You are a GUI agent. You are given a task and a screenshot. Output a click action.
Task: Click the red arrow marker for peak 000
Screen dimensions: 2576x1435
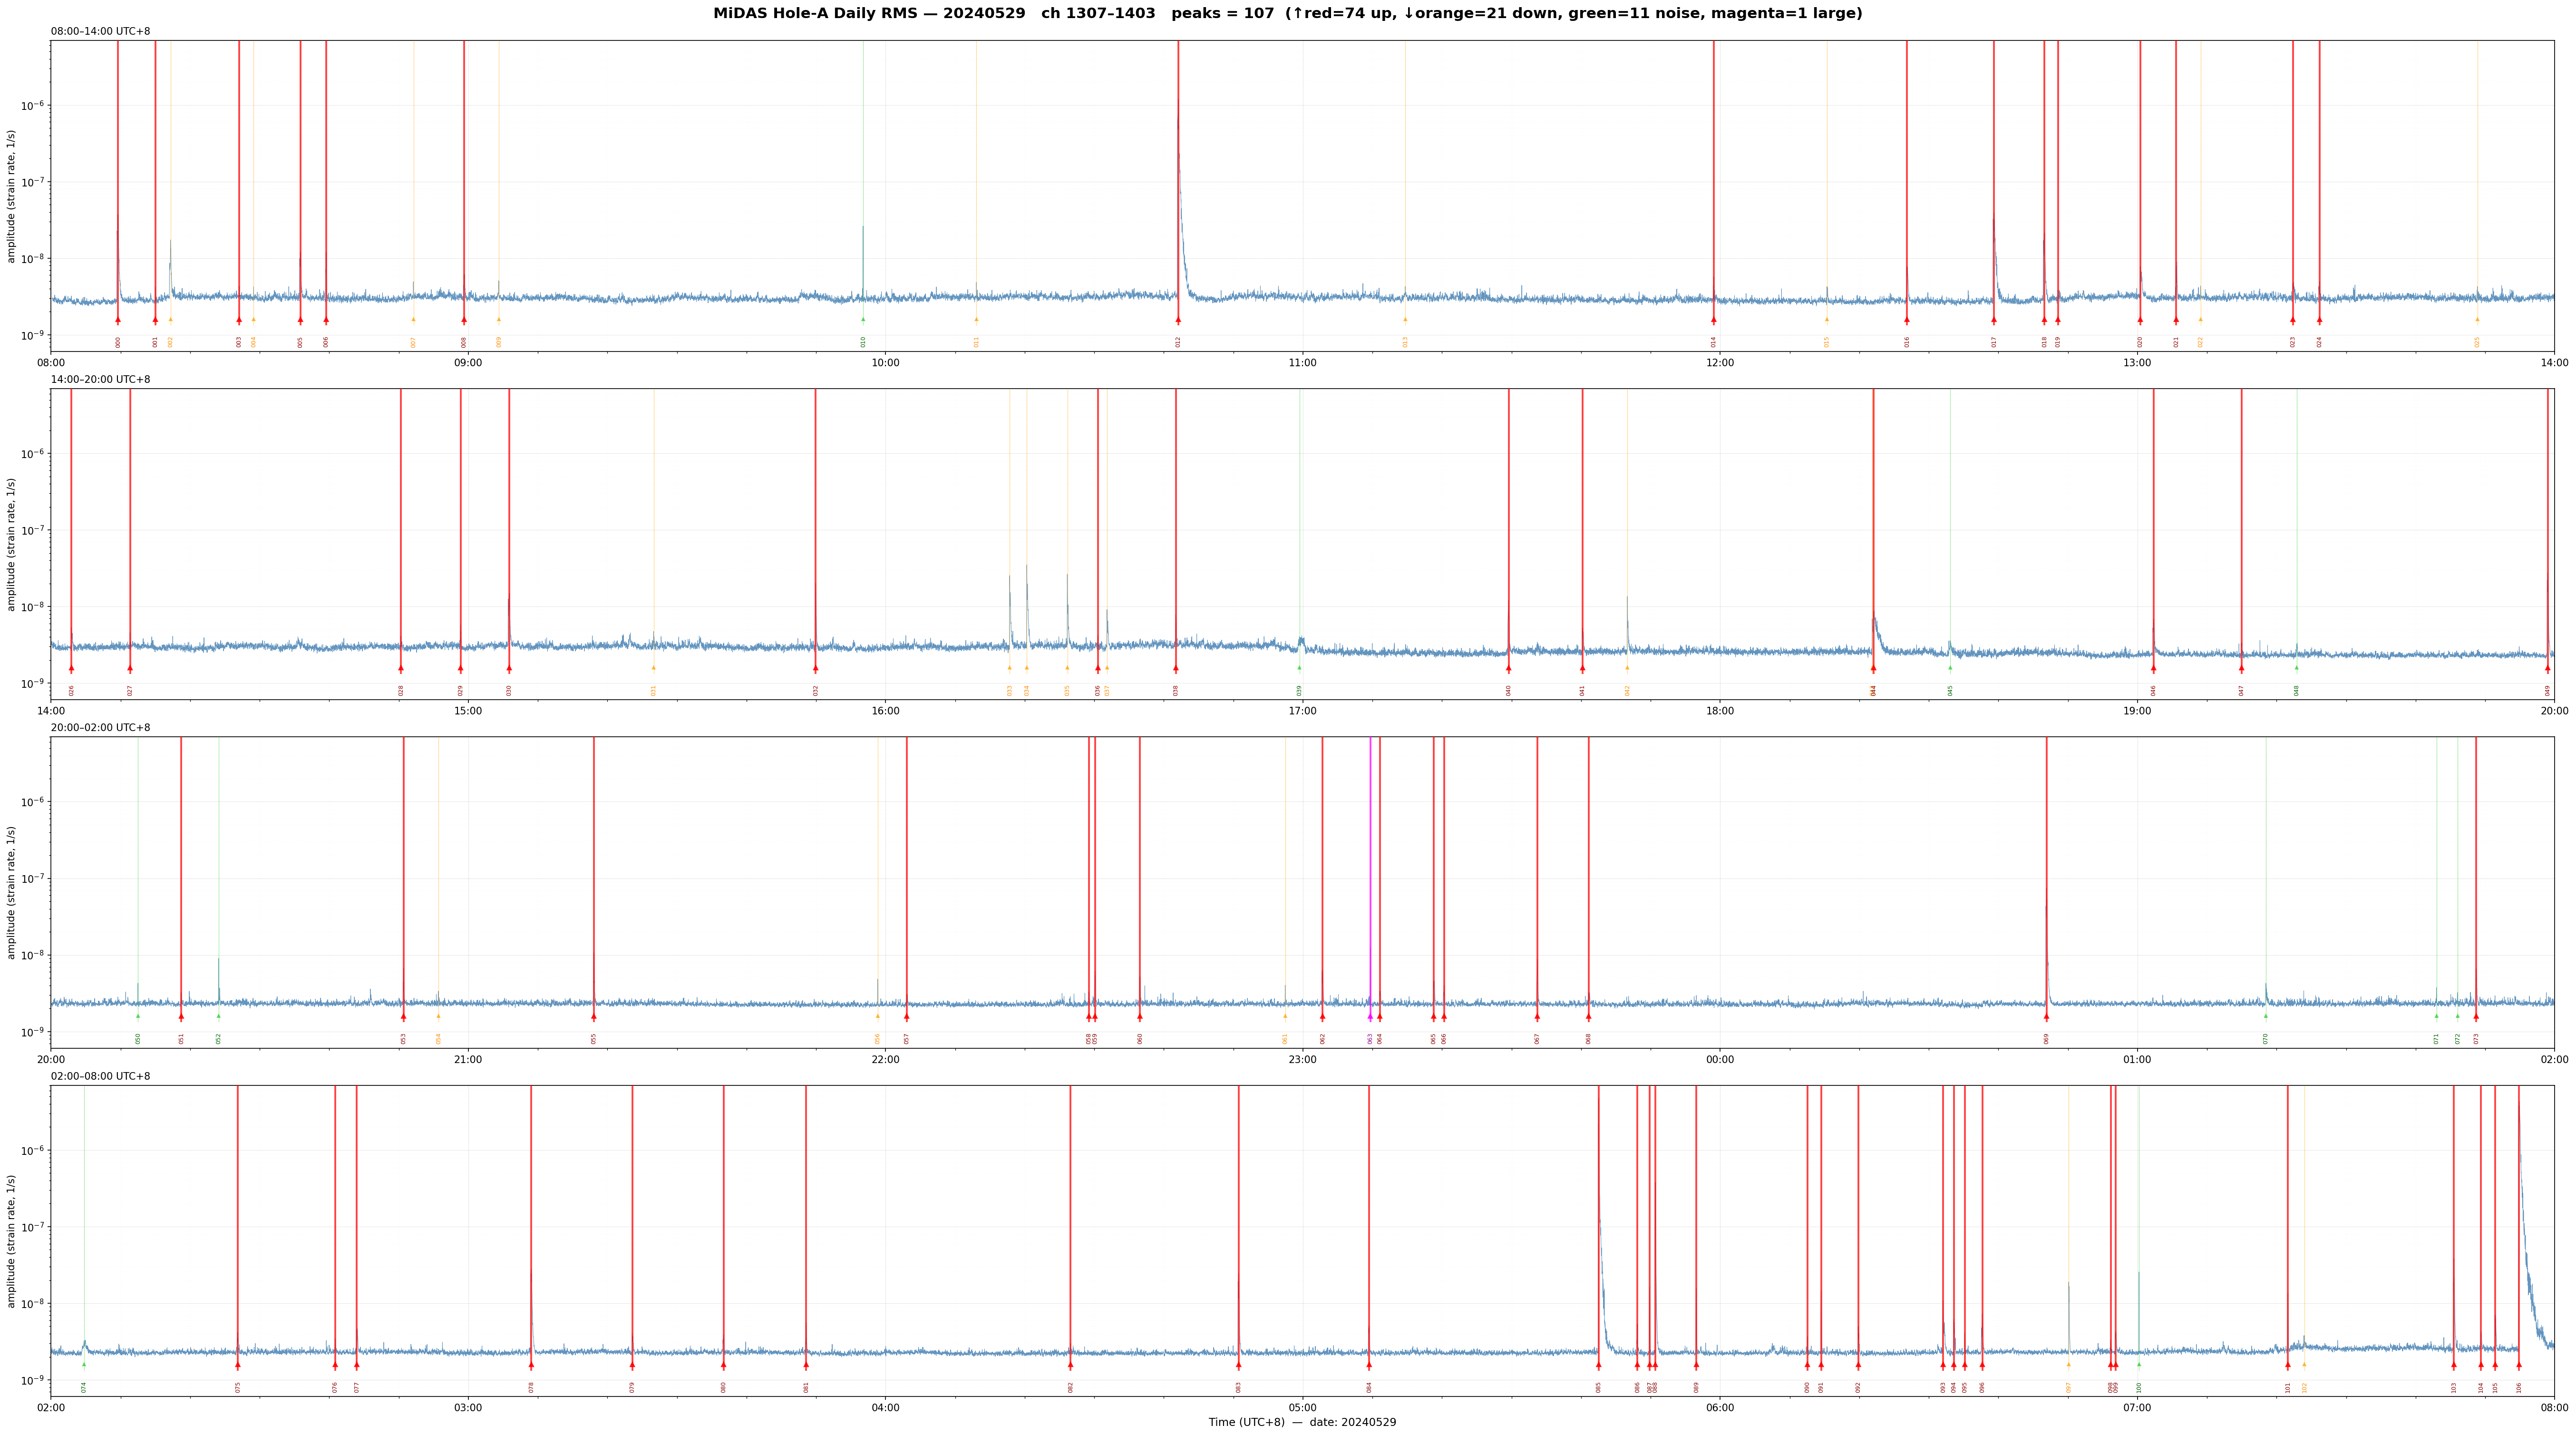coord(118,320)
